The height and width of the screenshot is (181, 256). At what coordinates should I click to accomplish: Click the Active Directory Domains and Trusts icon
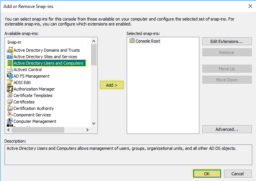point(10,50)
